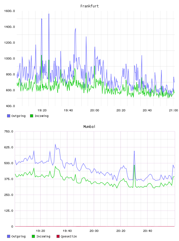Click the blue Outgoing swatch in Mumbai legend
The width and height of the screenshot is (179, 241).
pyautogui.click(x=9, y=236)
